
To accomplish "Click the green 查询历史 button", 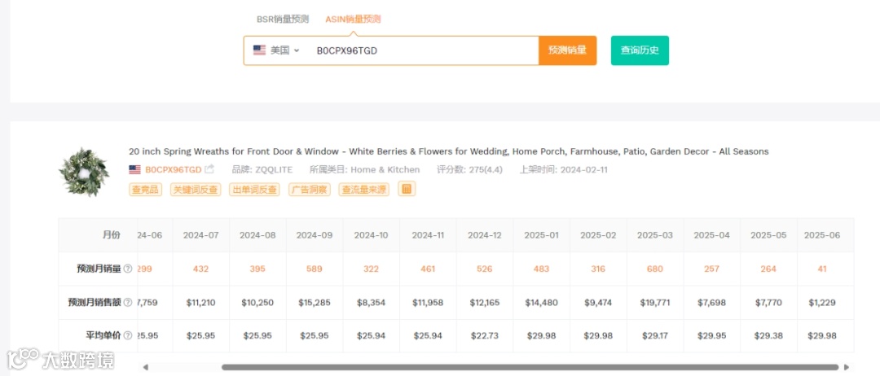I will point(640,50).
